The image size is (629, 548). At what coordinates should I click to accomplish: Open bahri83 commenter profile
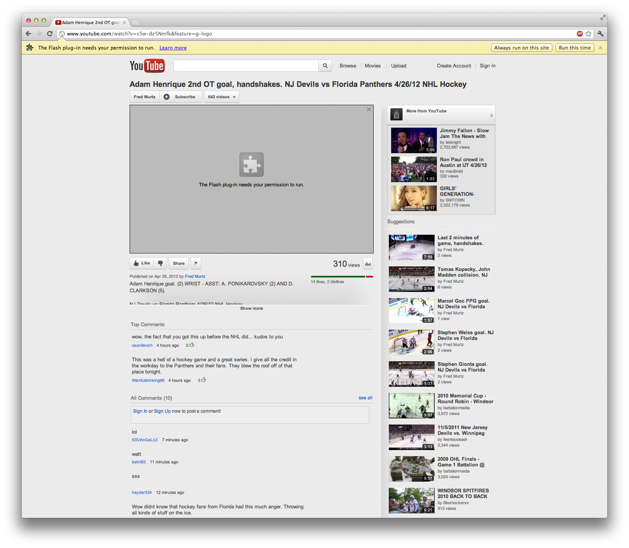[139, 462]
